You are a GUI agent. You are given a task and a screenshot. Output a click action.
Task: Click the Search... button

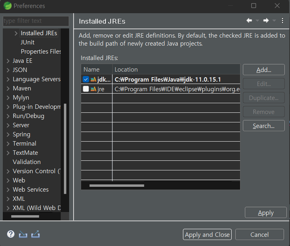[x=264, y=126]
